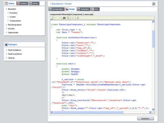Click the redo arrow in editor toolbar

(x=59, y=18)
